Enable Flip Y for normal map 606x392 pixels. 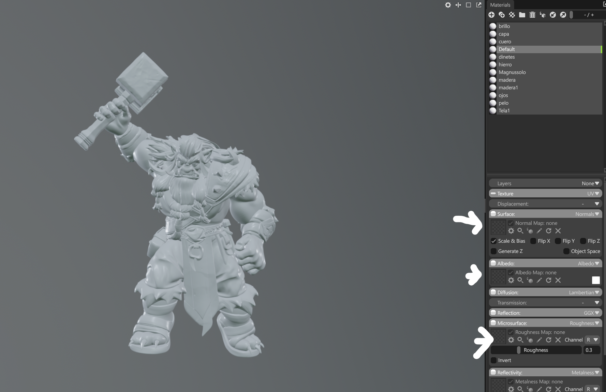[x=558, y=241]
